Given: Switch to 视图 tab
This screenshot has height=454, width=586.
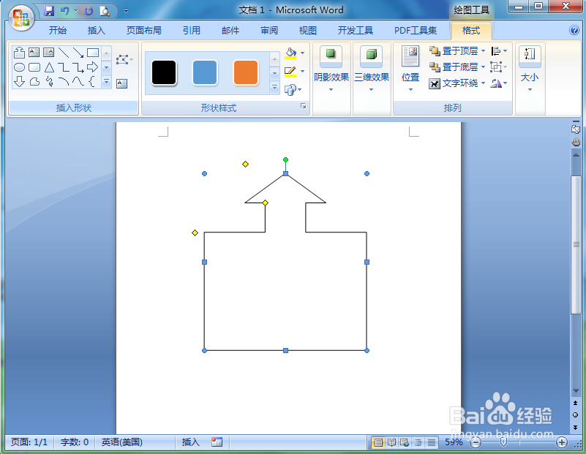Looking at the screenshot, I should (x=308, y=31).
